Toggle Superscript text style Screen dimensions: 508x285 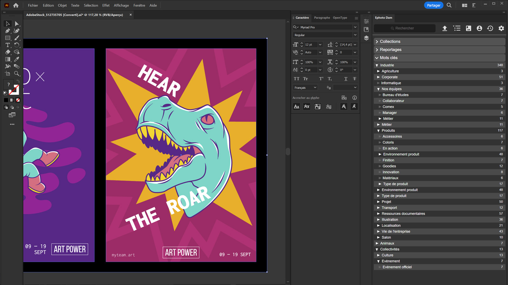point(321,79)
